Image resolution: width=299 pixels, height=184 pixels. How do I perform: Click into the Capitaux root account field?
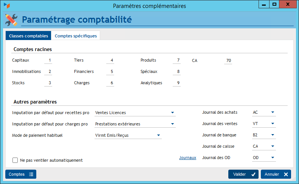pyautogui.click(x=48, y=60)
